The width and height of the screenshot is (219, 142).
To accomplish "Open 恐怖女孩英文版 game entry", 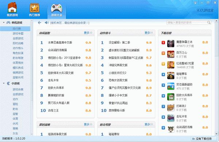I will coord(118,80).
